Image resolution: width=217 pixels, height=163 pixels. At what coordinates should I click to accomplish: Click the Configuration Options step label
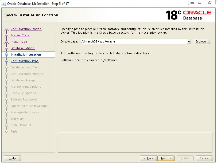27,74
